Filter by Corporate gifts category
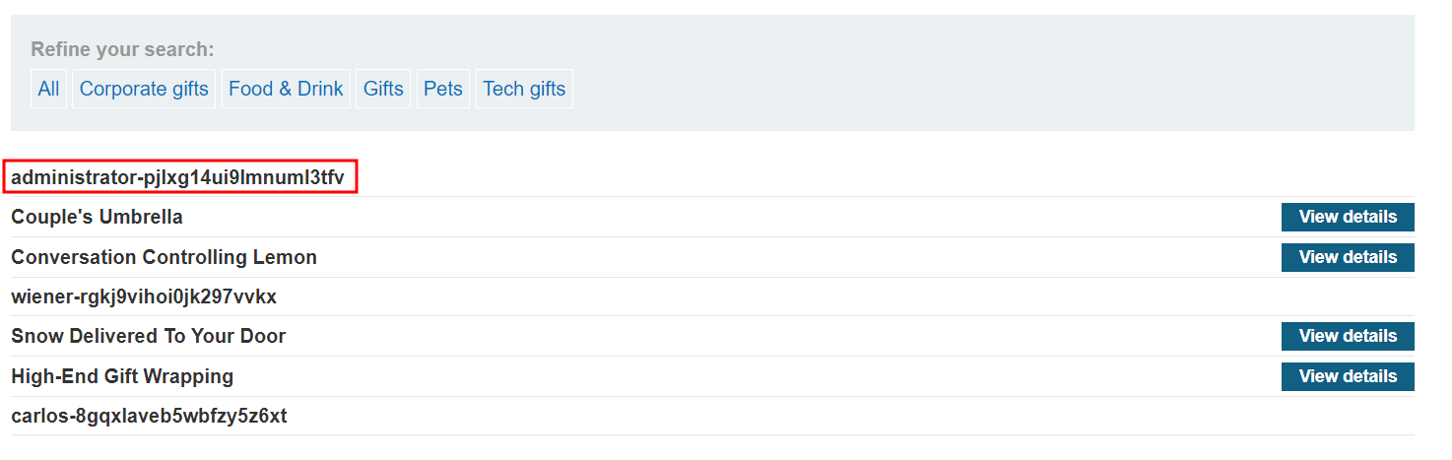This screenshot has height=460, width=1452. pos(144,89)
